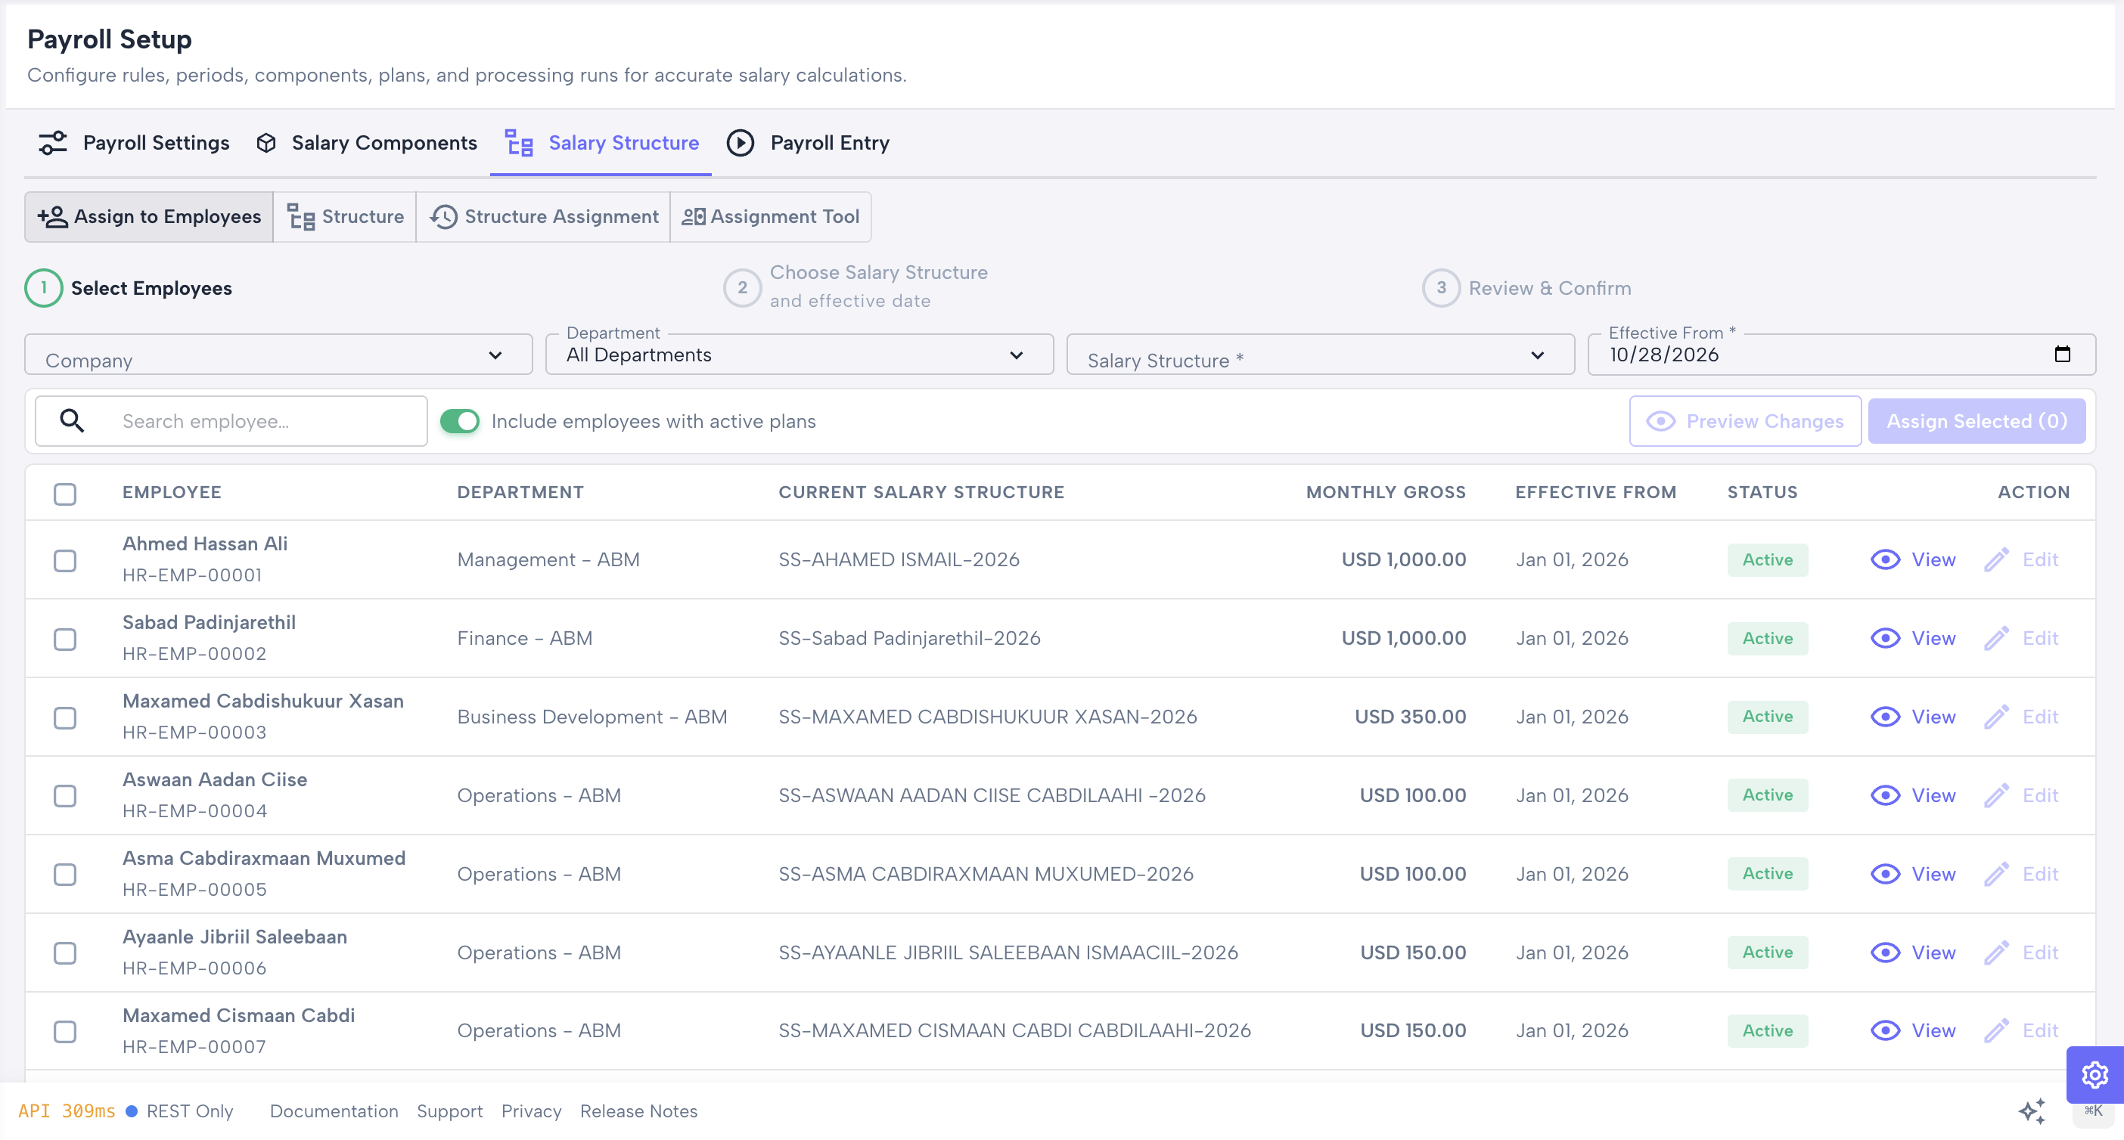This screenshot has height=1140, width=2124.
Task: Click the Assignment Tool people icon
Action: click(x=694, y=217)
